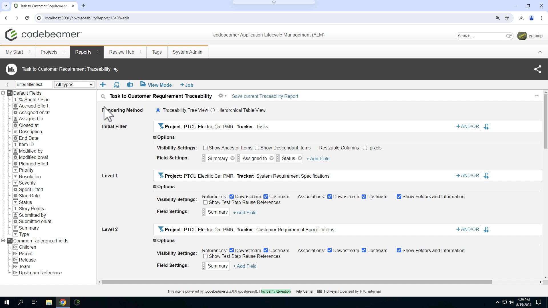Uncheck Level 1 References Downstream checkbox
Image resolution: width=548 pixels, height=308 pixels.
point(231,197)
